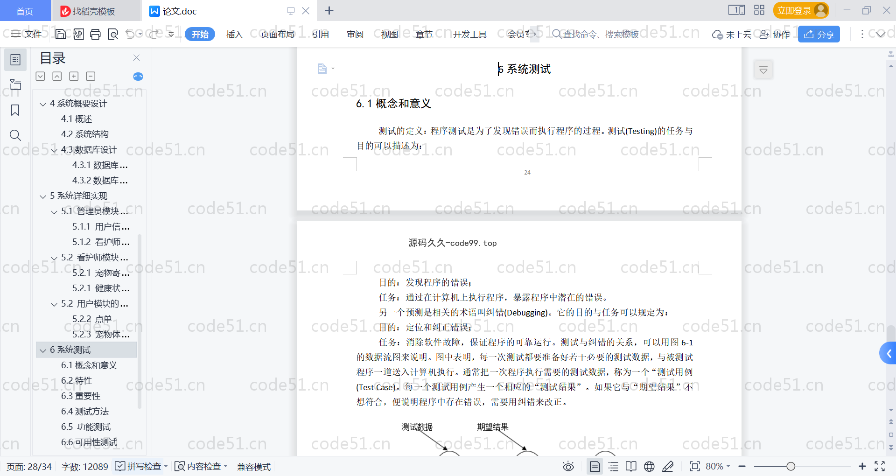Image resolution: width=896 pixels, height=476 pixels.
Task: Switch to outline view icon
Action: click(613, 466)
